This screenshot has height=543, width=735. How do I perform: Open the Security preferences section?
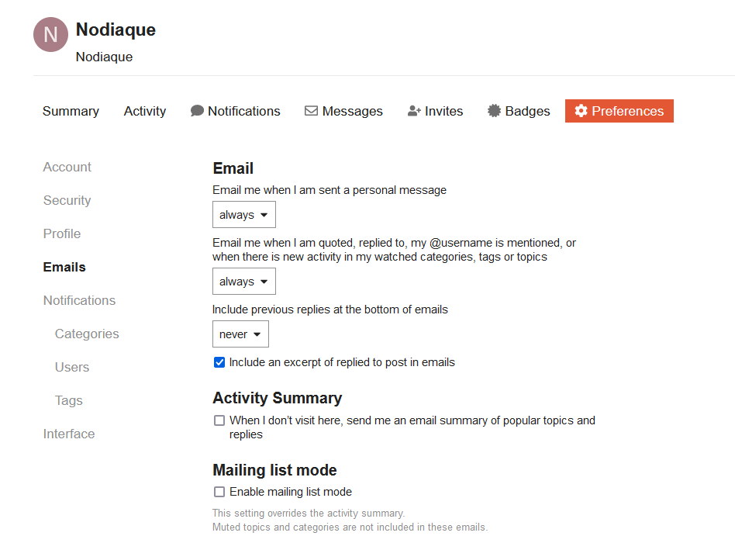[67, 200]
